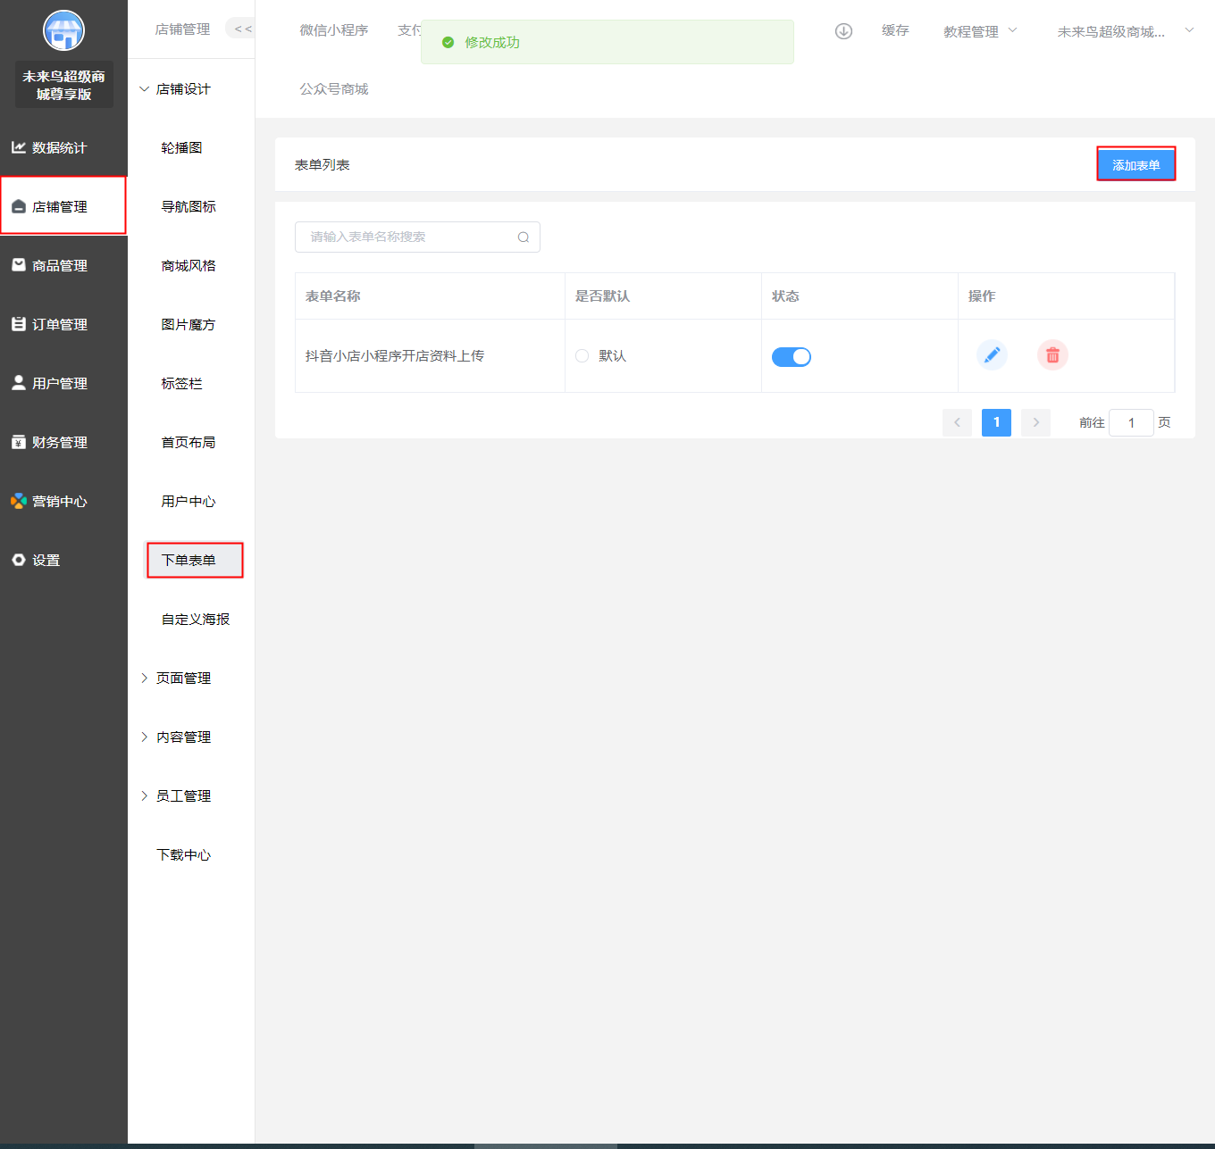Select the 默认 radio button
Screen dimensions: 1215x1149
tap(582, 356)
